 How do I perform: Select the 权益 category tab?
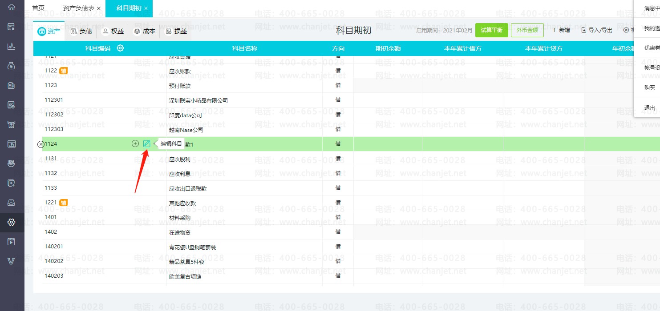point(113,31)
